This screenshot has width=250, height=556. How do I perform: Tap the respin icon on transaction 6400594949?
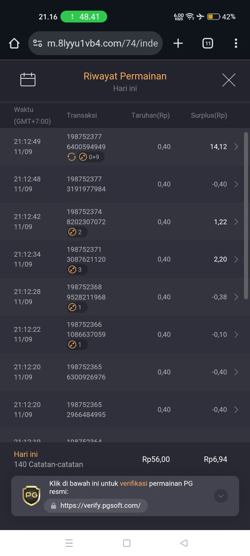71,157
